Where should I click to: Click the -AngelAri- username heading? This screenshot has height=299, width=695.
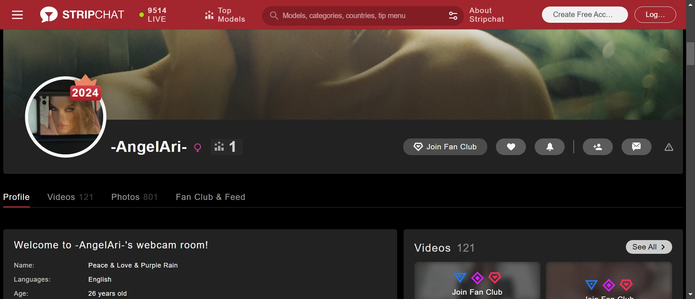149,147
